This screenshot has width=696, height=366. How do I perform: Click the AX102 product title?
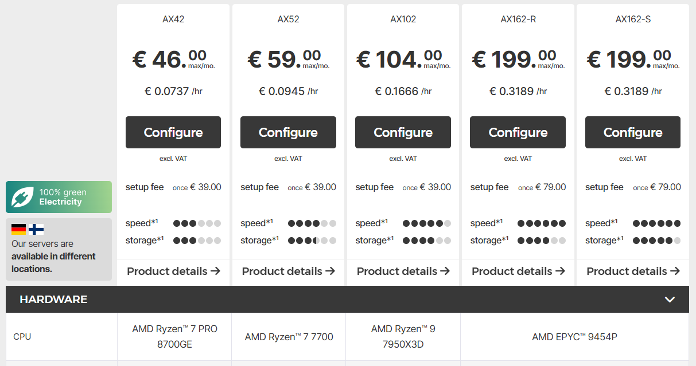point(403,19)
